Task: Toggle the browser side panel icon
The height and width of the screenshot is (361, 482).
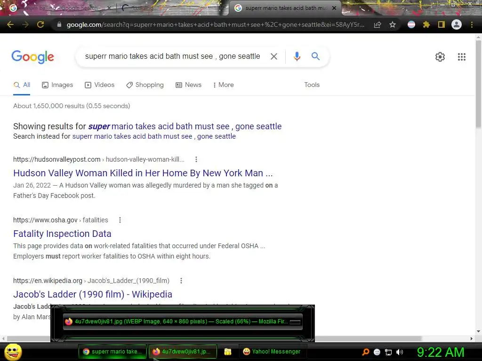Action: (441, 24)
